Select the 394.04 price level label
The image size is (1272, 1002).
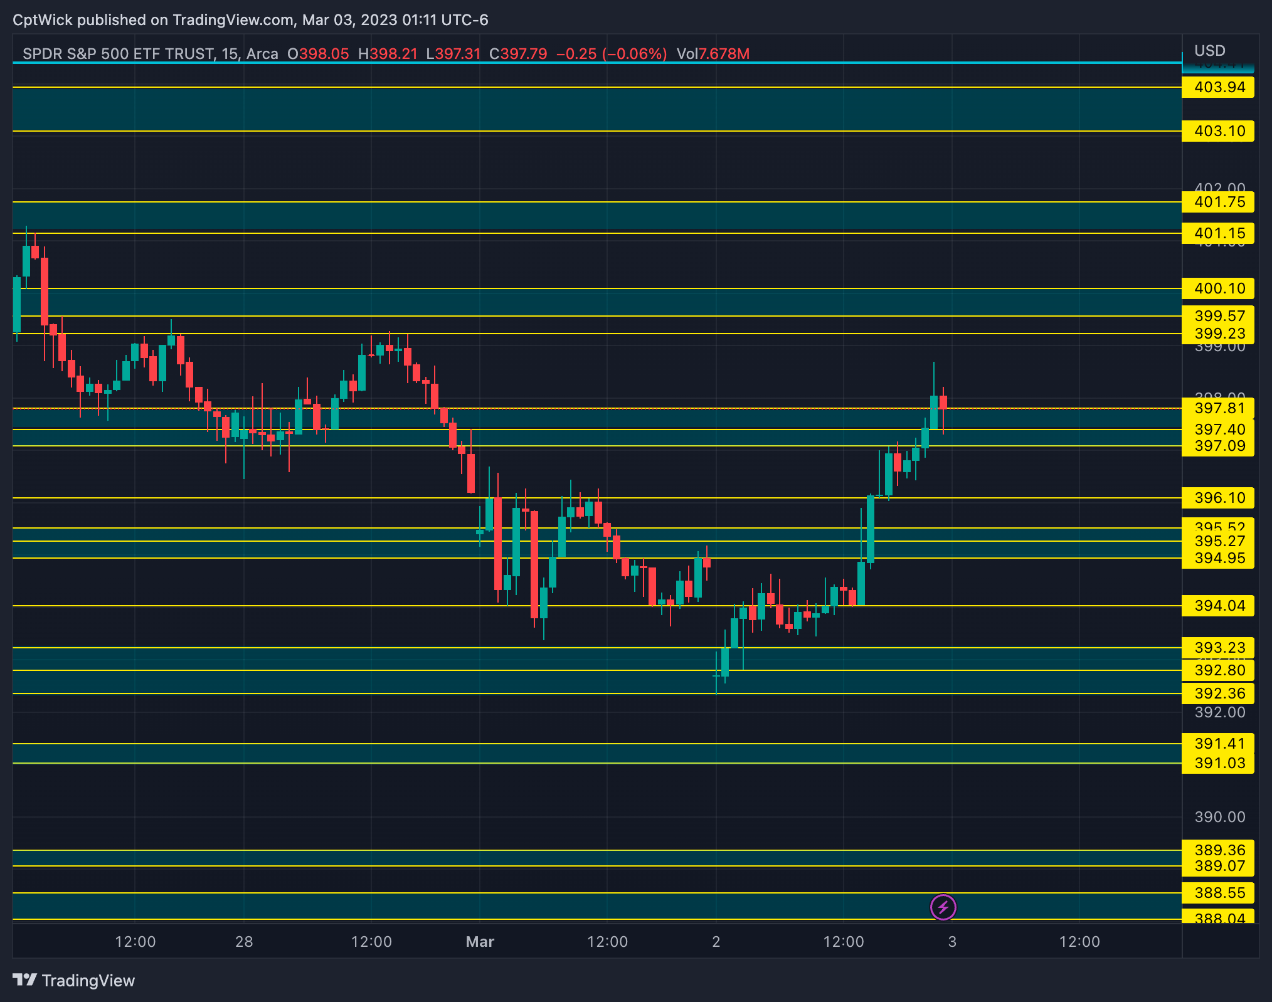point(1218,606)
